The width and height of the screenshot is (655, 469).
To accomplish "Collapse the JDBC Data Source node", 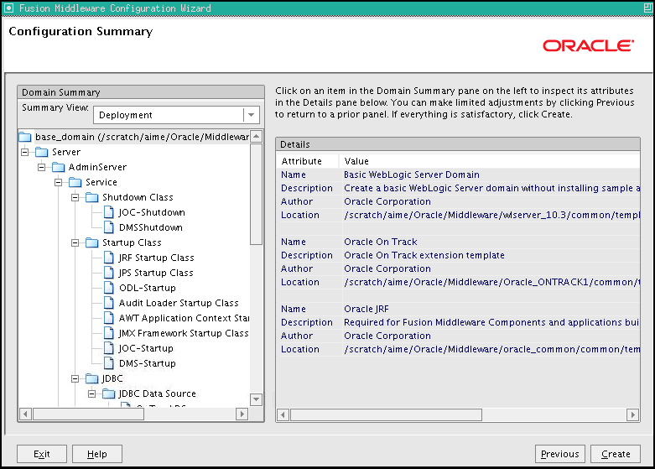I will point(92,393).
